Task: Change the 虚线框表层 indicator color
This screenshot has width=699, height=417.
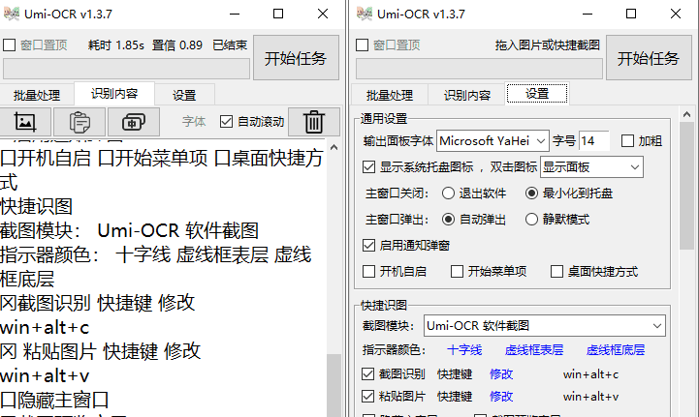Action: [x=534, y=350]
